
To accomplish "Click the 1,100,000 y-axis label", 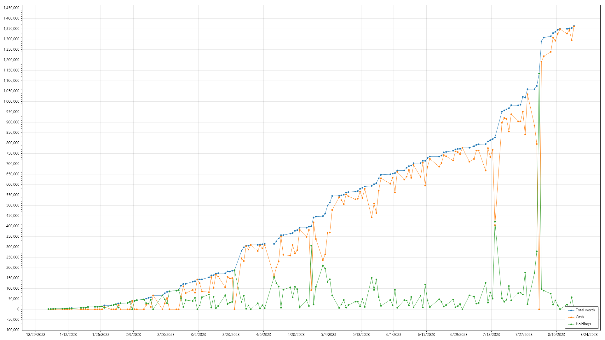I will pos(11,81).
